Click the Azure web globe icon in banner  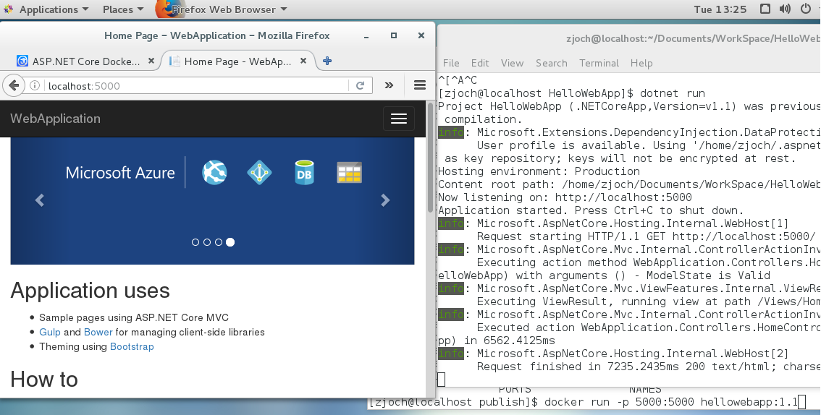(215, 173)
